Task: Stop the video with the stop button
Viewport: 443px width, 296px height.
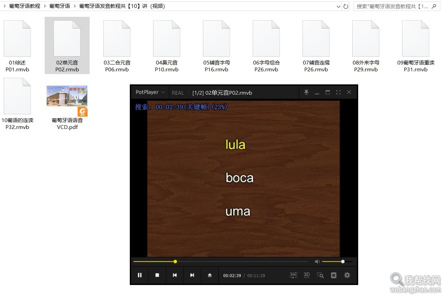Action: click(x=157, y=275)
